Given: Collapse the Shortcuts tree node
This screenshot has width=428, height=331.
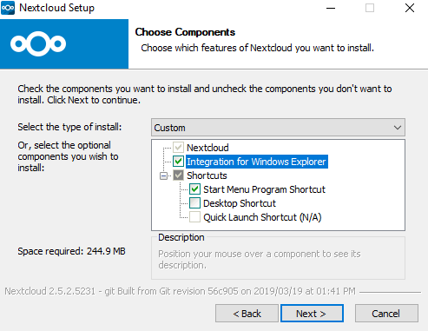Looking at the screenshot, I should (x=163, y=175).
